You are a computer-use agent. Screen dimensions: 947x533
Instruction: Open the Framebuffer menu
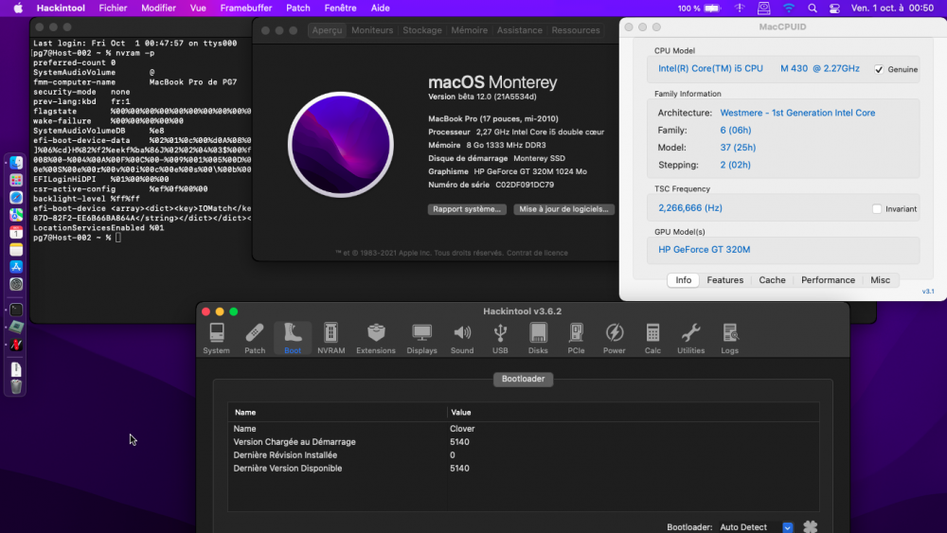point(246,8)
